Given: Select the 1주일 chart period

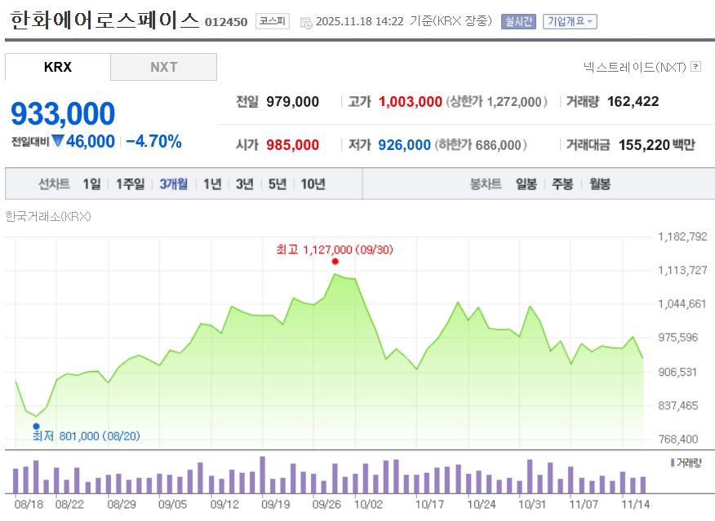Looking at the screenshot, I should coord(130,184).
